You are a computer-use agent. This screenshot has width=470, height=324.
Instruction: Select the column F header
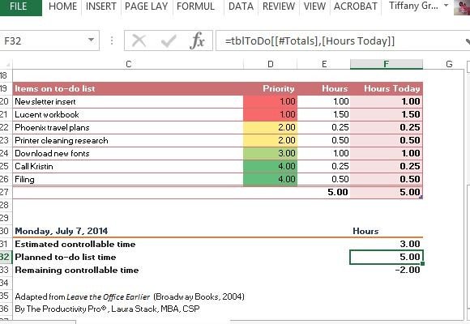[387, 64]
